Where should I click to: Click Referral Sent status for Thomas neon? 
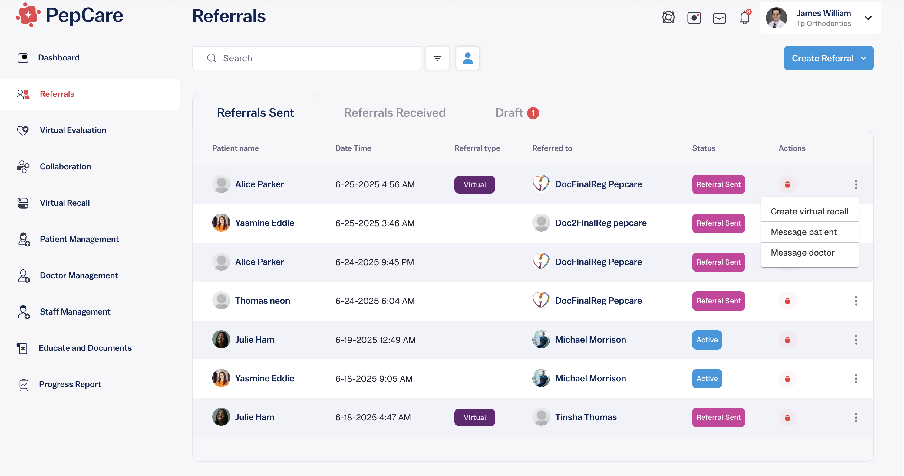pyautogui.click(x=718, y=301)
